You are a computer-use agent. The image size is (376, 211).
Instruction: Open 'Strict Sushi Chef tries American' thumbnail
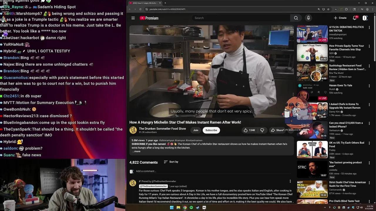click(x=312, y=189)
